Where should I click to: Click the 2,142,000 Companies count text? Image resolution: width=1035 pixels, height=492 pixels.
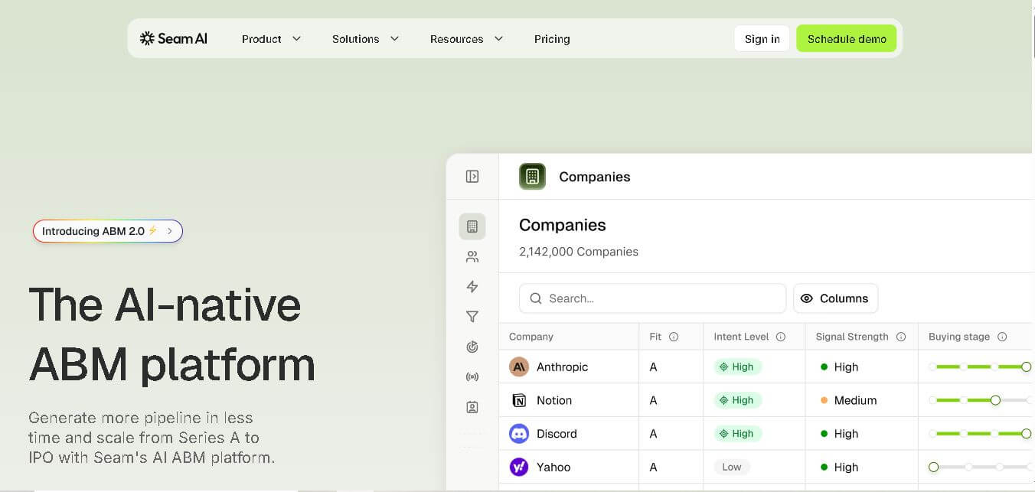579,252
